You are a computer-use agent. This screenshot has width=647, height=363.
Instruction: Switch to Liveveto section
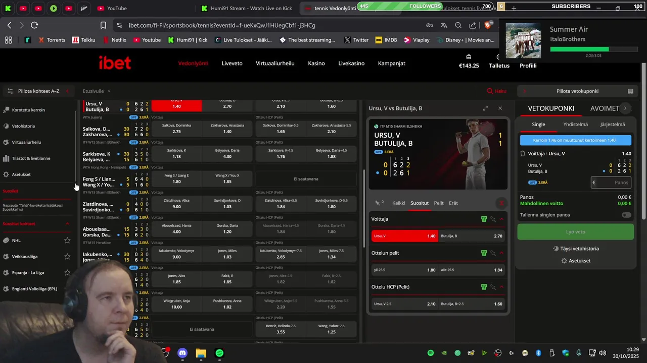point(232,64)
